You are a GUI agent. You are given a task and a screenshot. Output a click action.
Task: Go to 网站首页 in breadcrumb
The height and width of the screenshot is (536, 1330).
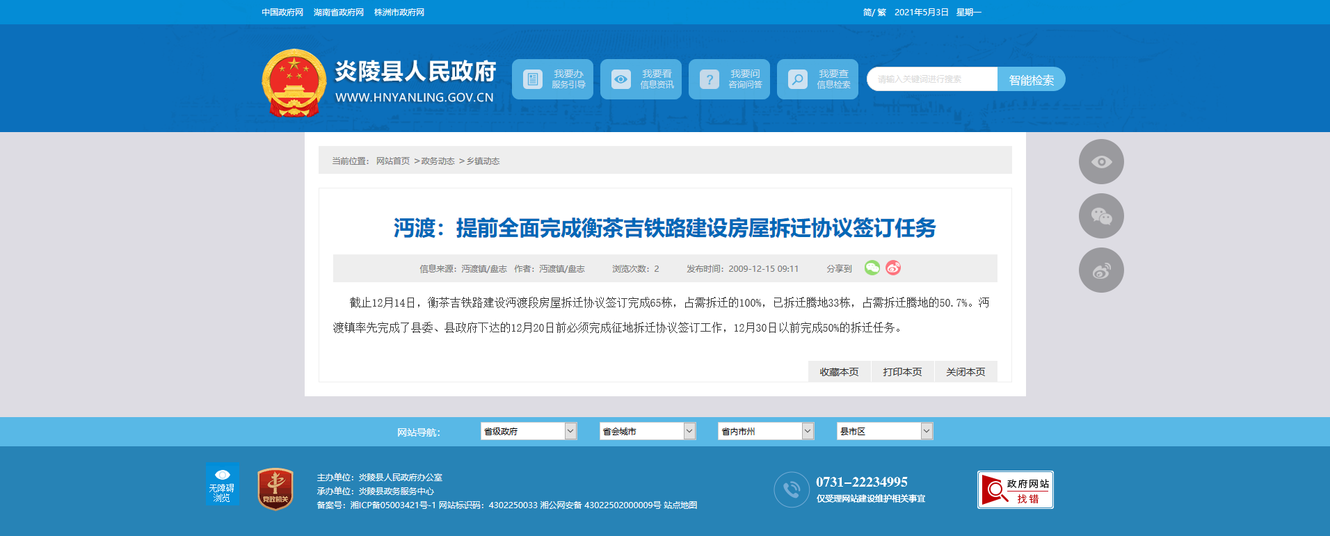pyautogui.click(x=393, y=161)
